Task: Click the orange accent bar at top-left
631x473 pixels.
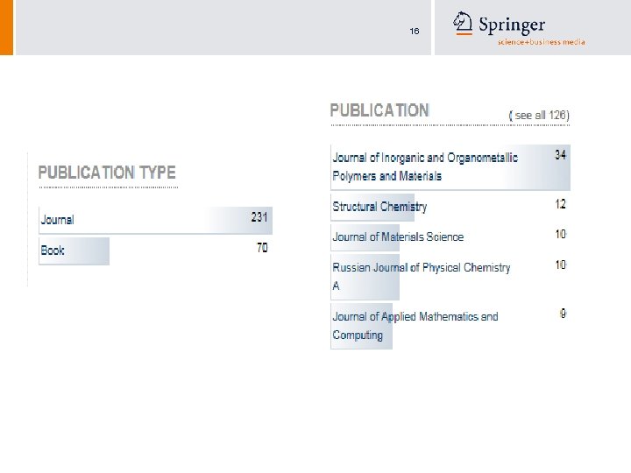Action: tap(6, 27)
